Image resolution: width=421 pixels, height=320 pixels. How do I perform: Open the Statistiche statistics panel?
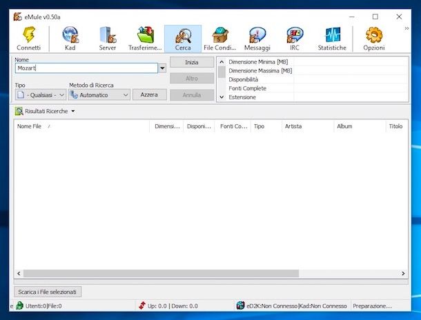pyautogui.click(x=332, y=39)
